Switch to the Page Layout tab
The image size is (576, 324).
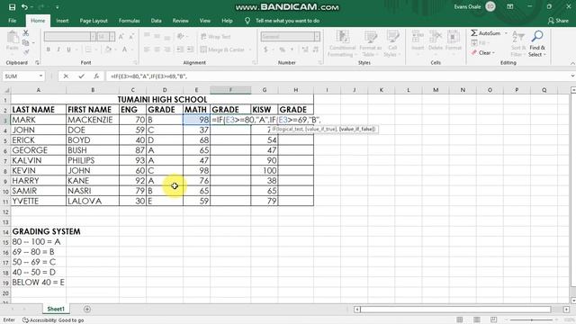pos(94,21)
